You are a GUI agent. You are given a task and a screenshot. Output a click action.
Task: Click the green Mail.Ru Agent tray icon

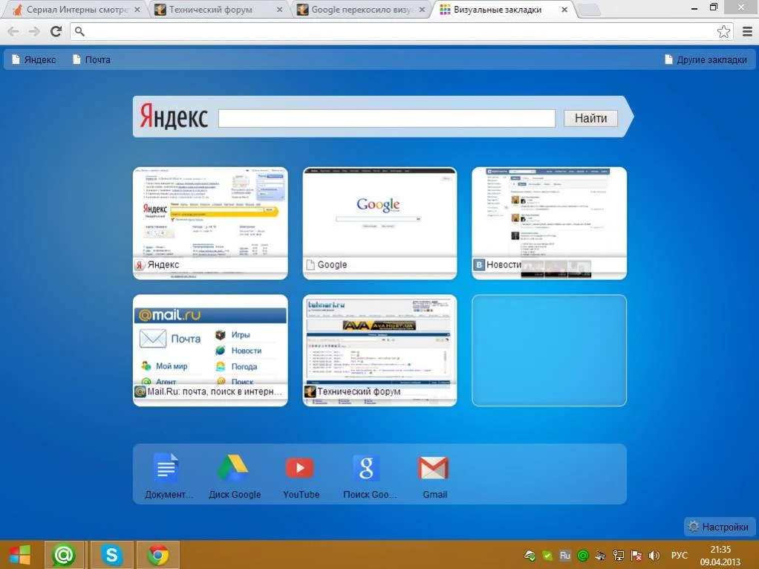point(583,556)
